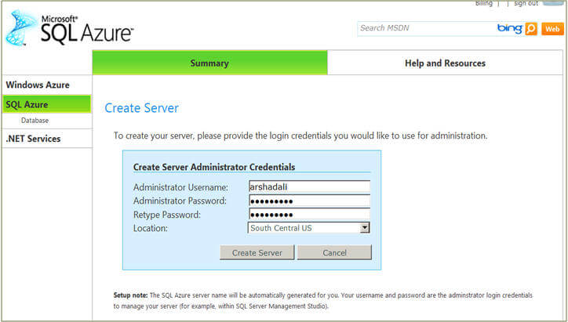Click the Create Server heading
Screen dimensions: 568x322
pyautogui.click(x=142, y=108)
